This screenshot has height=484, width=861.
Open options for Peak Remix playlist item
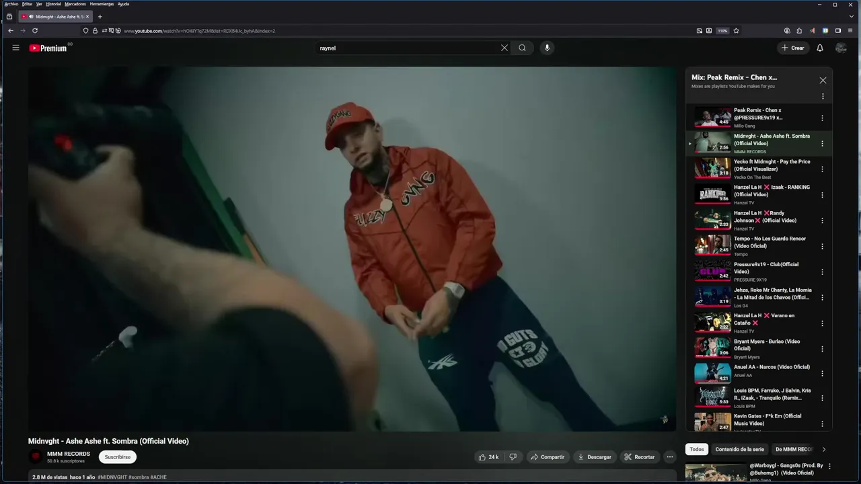822,118
